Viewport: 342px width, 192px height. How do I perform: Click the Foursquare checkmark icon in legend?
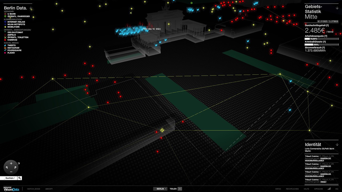point(5,50)
